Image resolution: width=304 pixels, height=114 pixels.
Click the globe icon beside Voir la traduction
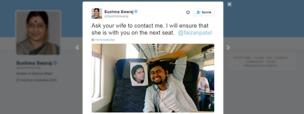click(x=93, y=40)
